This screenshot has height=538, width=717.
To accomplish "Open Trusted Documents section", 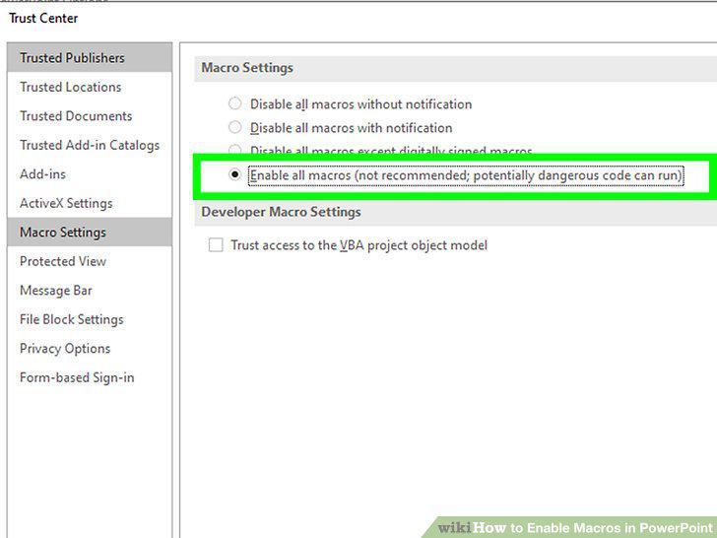I will 90,115.
